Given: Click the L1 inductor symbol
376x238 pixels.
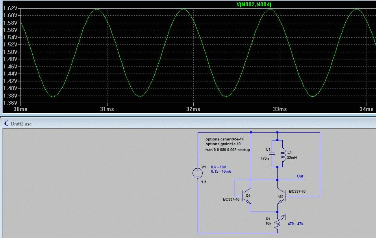Looking at the screenshot, I should [x=283, y=154].
